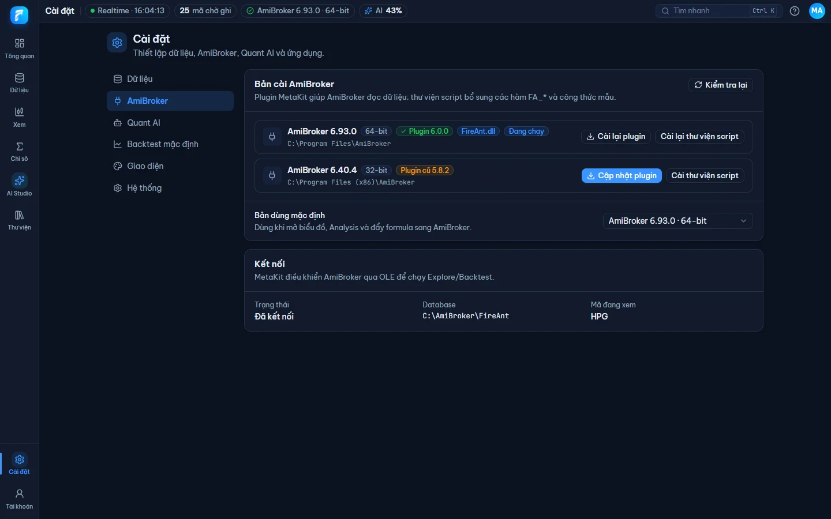Viewport: 831px width, 519px height.
Task: Click the app logo icon
Action: click(19, 15)
